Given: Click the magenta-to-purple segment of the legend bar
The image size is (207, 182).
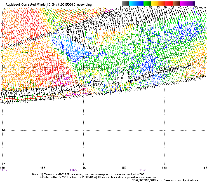Looking at the screenshot, I should [x=187, y=3].
